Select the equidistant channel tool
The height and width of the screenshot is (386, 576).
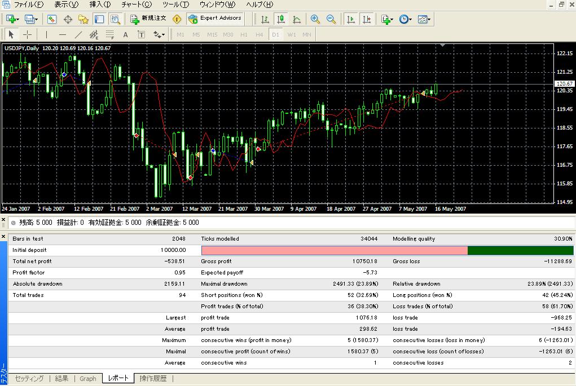tap(94, 34)
